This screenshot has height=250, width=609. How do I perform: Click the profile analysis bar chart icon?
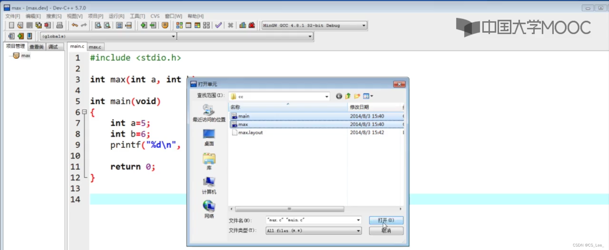point(243,25)
